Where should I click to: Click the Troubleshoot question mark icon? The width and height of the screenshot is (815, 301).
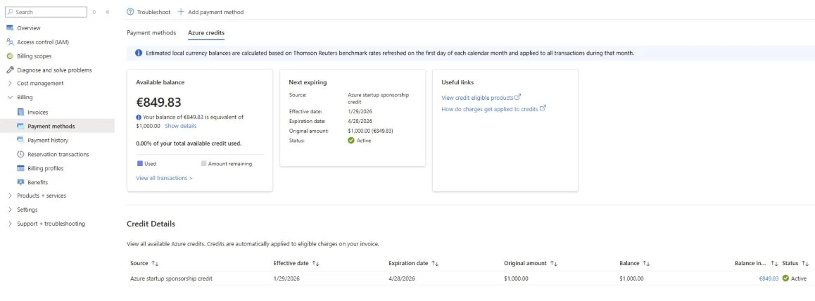pyautogui.click(x=130, y=12)
